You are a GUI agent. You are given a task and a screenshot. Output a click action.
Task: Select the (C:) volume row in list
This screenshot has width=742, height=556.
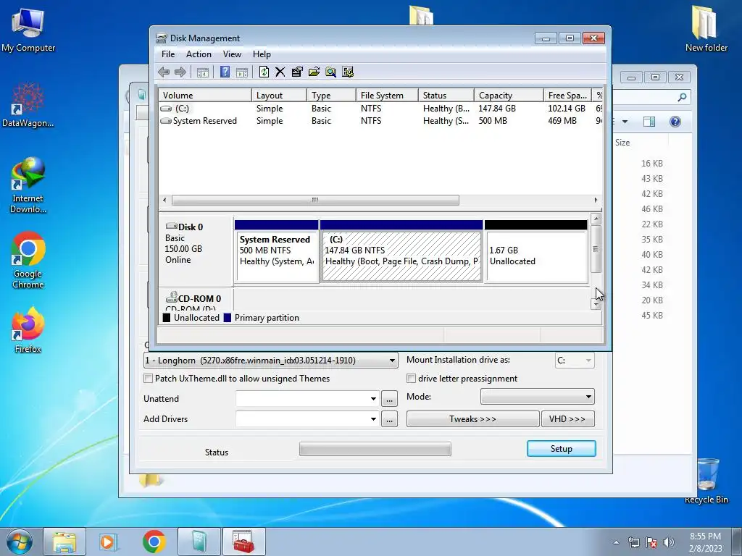(380, 109)
